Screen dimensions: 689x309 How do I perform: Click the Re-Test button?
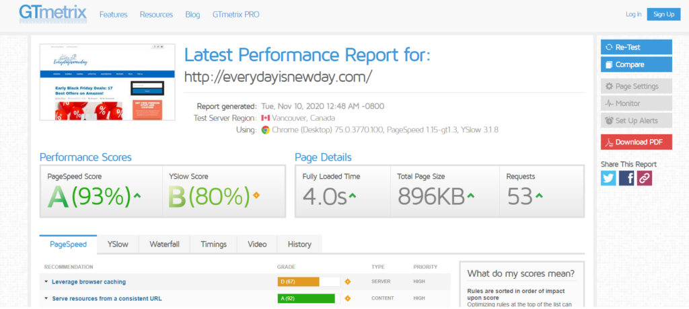coord(637,48)
